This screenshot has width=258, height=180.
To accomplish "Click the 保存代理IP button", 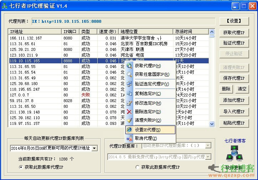I will [x=234, y=78].
